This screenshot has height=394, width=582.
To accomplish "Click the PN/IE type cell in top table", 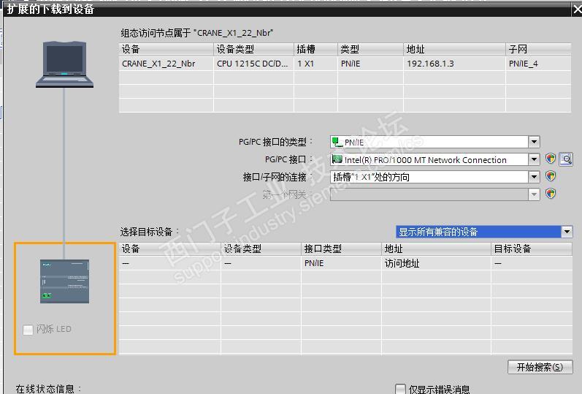I will [x=370, y=64].
